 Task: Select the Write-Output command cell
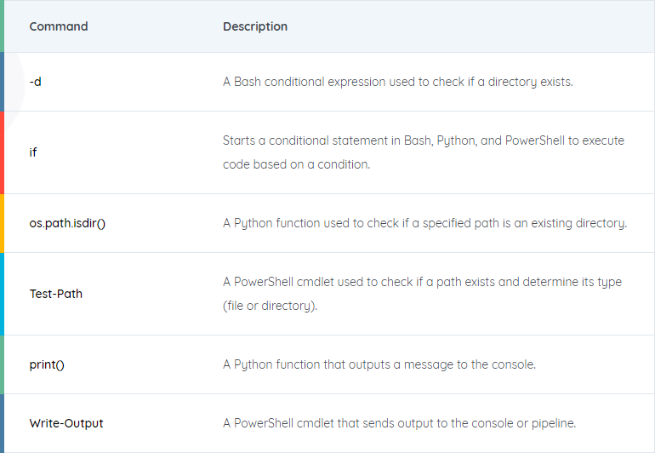click(x=66, y=423)
